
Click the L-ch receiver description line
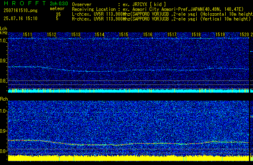click(x=162, y=14)
